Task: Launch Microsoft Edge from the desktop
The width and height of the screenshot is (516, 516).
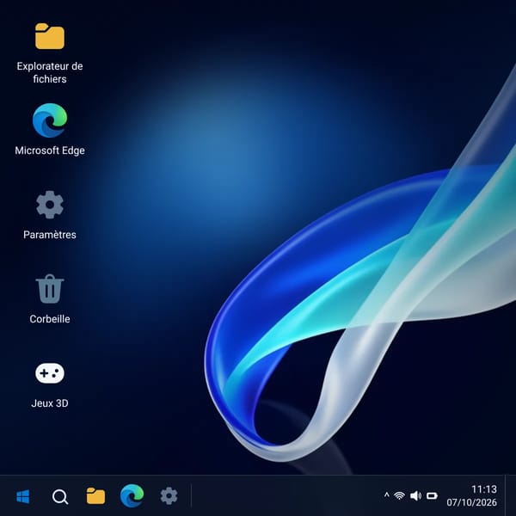Action: [x=50, y=120]
